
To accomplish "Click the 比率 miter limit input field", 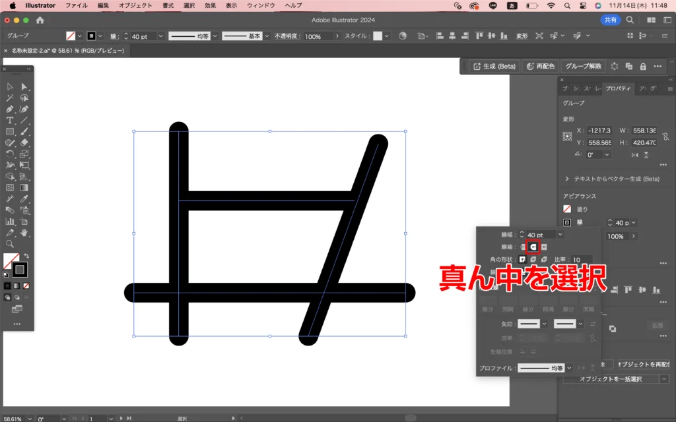I will 581,259.
